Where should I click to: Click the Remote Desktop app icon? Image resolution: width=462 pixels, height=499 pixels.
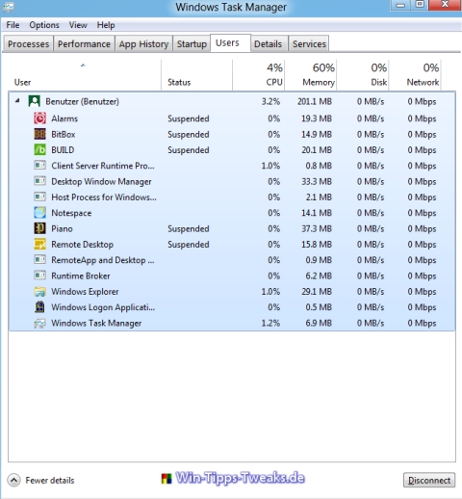[39, 244]
